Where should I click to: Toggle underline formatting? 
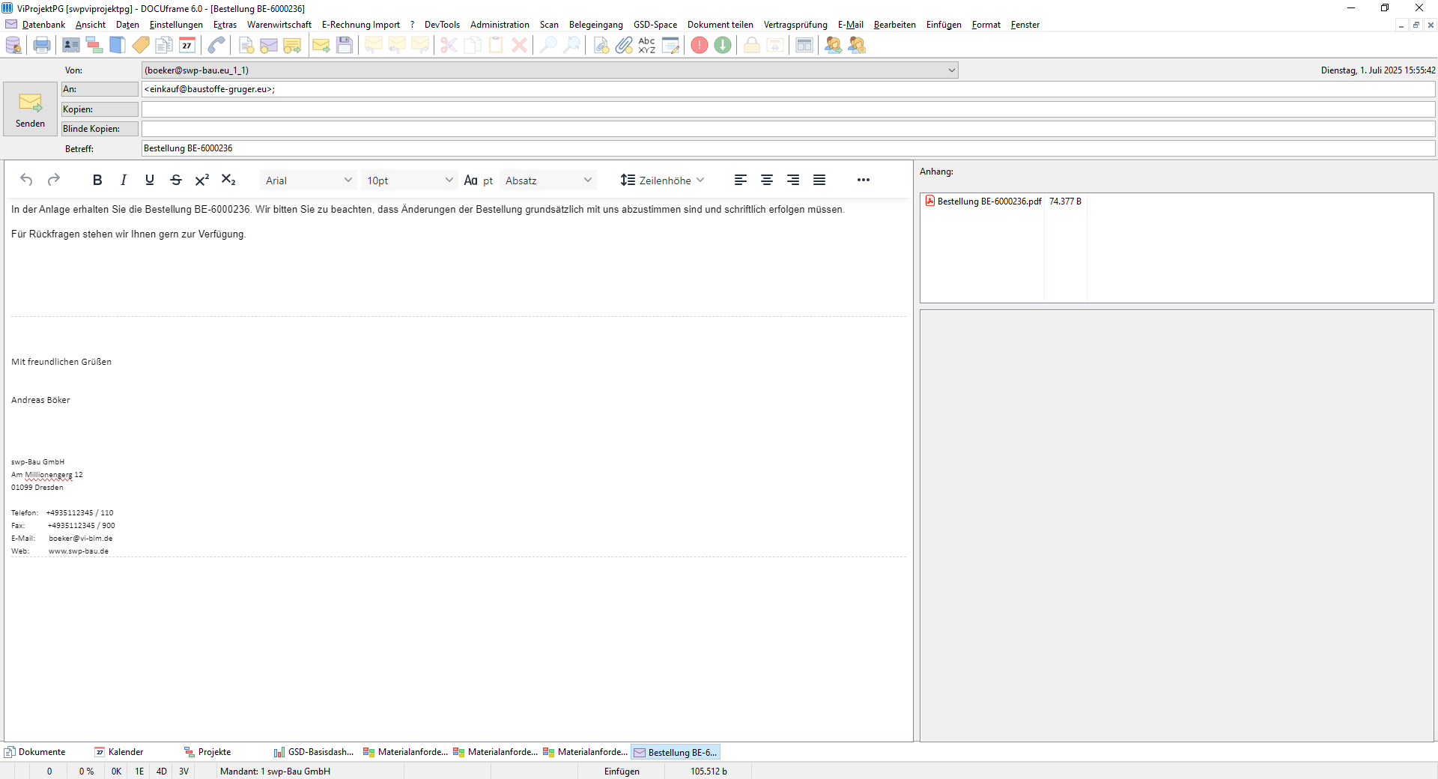click(x=150, y=180)
